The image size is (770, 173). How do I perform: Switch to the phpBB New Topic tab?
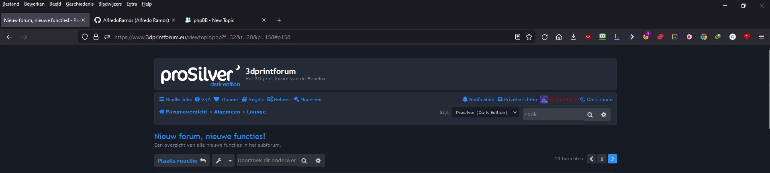coord(214,20)
